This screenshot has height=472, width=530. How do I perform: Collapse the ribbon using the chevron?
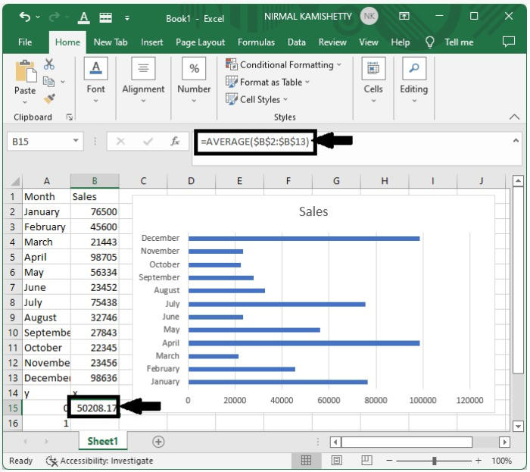point(515,117)
